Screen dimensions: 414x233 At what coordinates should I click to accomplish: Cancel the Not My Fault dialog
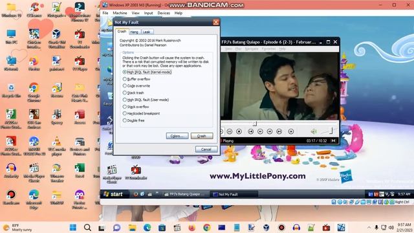pos(206,150)
